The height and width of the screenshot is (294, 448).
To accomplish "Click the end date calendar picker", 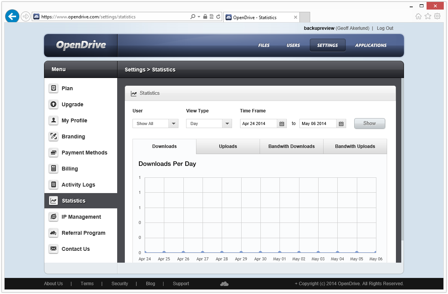I will click(x=341, y=123).
